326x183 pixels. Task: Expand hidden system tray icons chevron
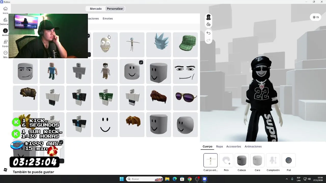287,179
